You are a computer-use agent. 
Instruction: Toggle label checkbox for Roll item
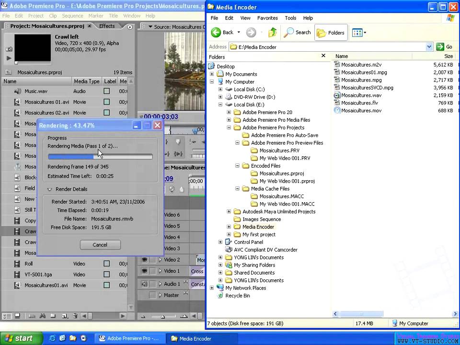(x=107, y=264)
